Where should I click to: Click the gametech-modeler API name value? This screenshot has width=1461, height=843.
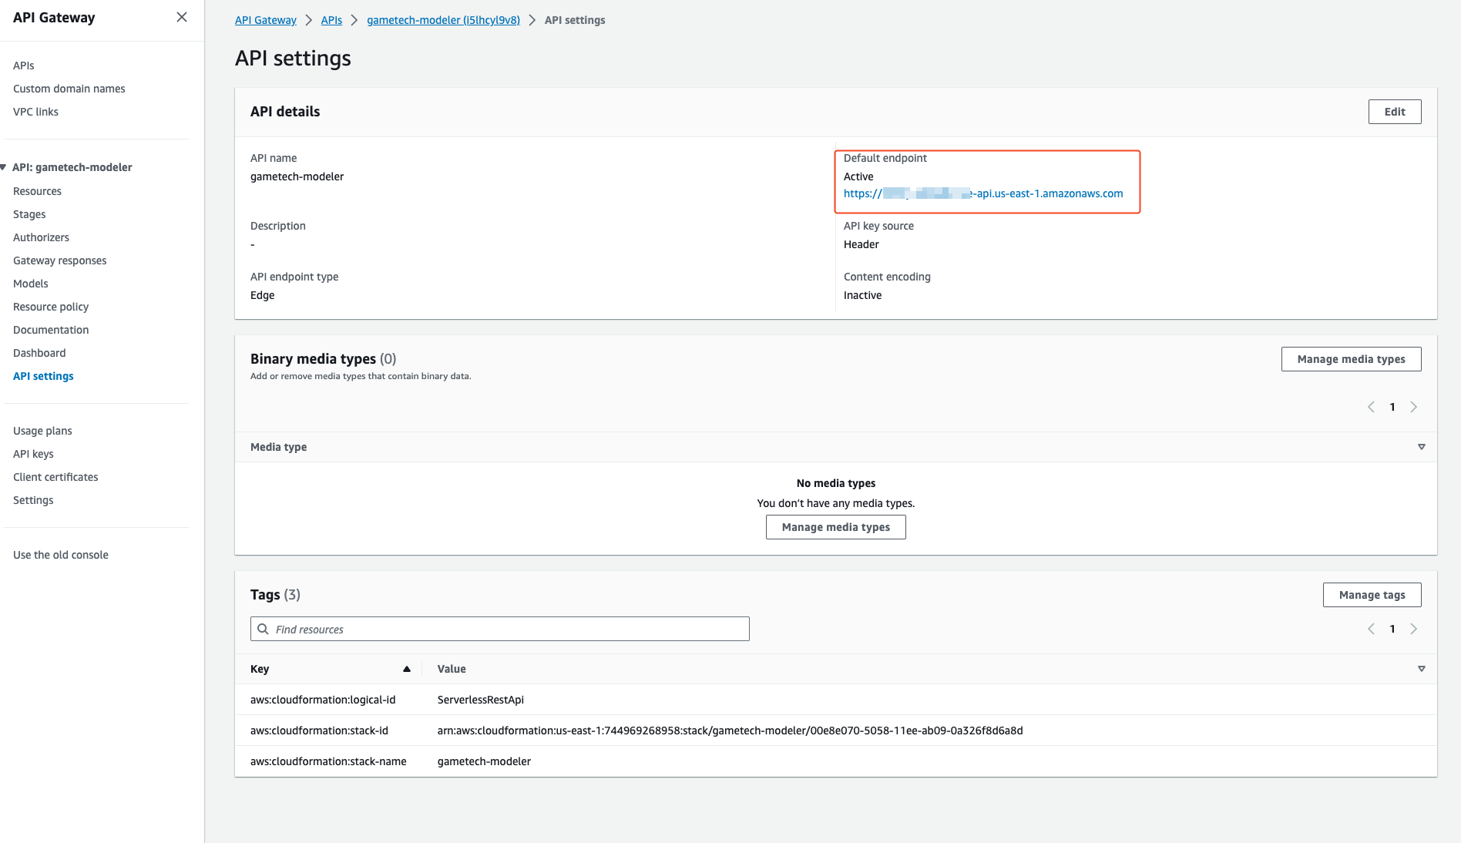click(x=297, y=176)
